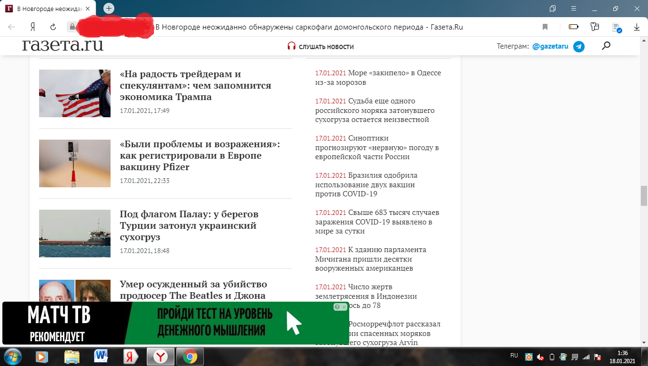Close the Матч ТВ ad banner
Viewport: 648px width, 366px height.
pos(344,307)
